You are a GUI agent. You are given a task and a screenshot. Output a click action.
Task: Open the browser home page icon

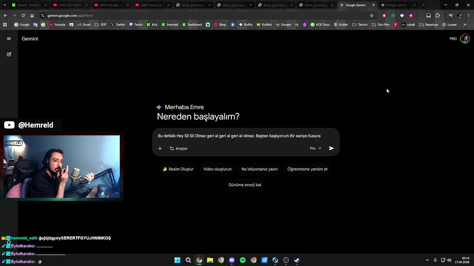tap(32, 16)
